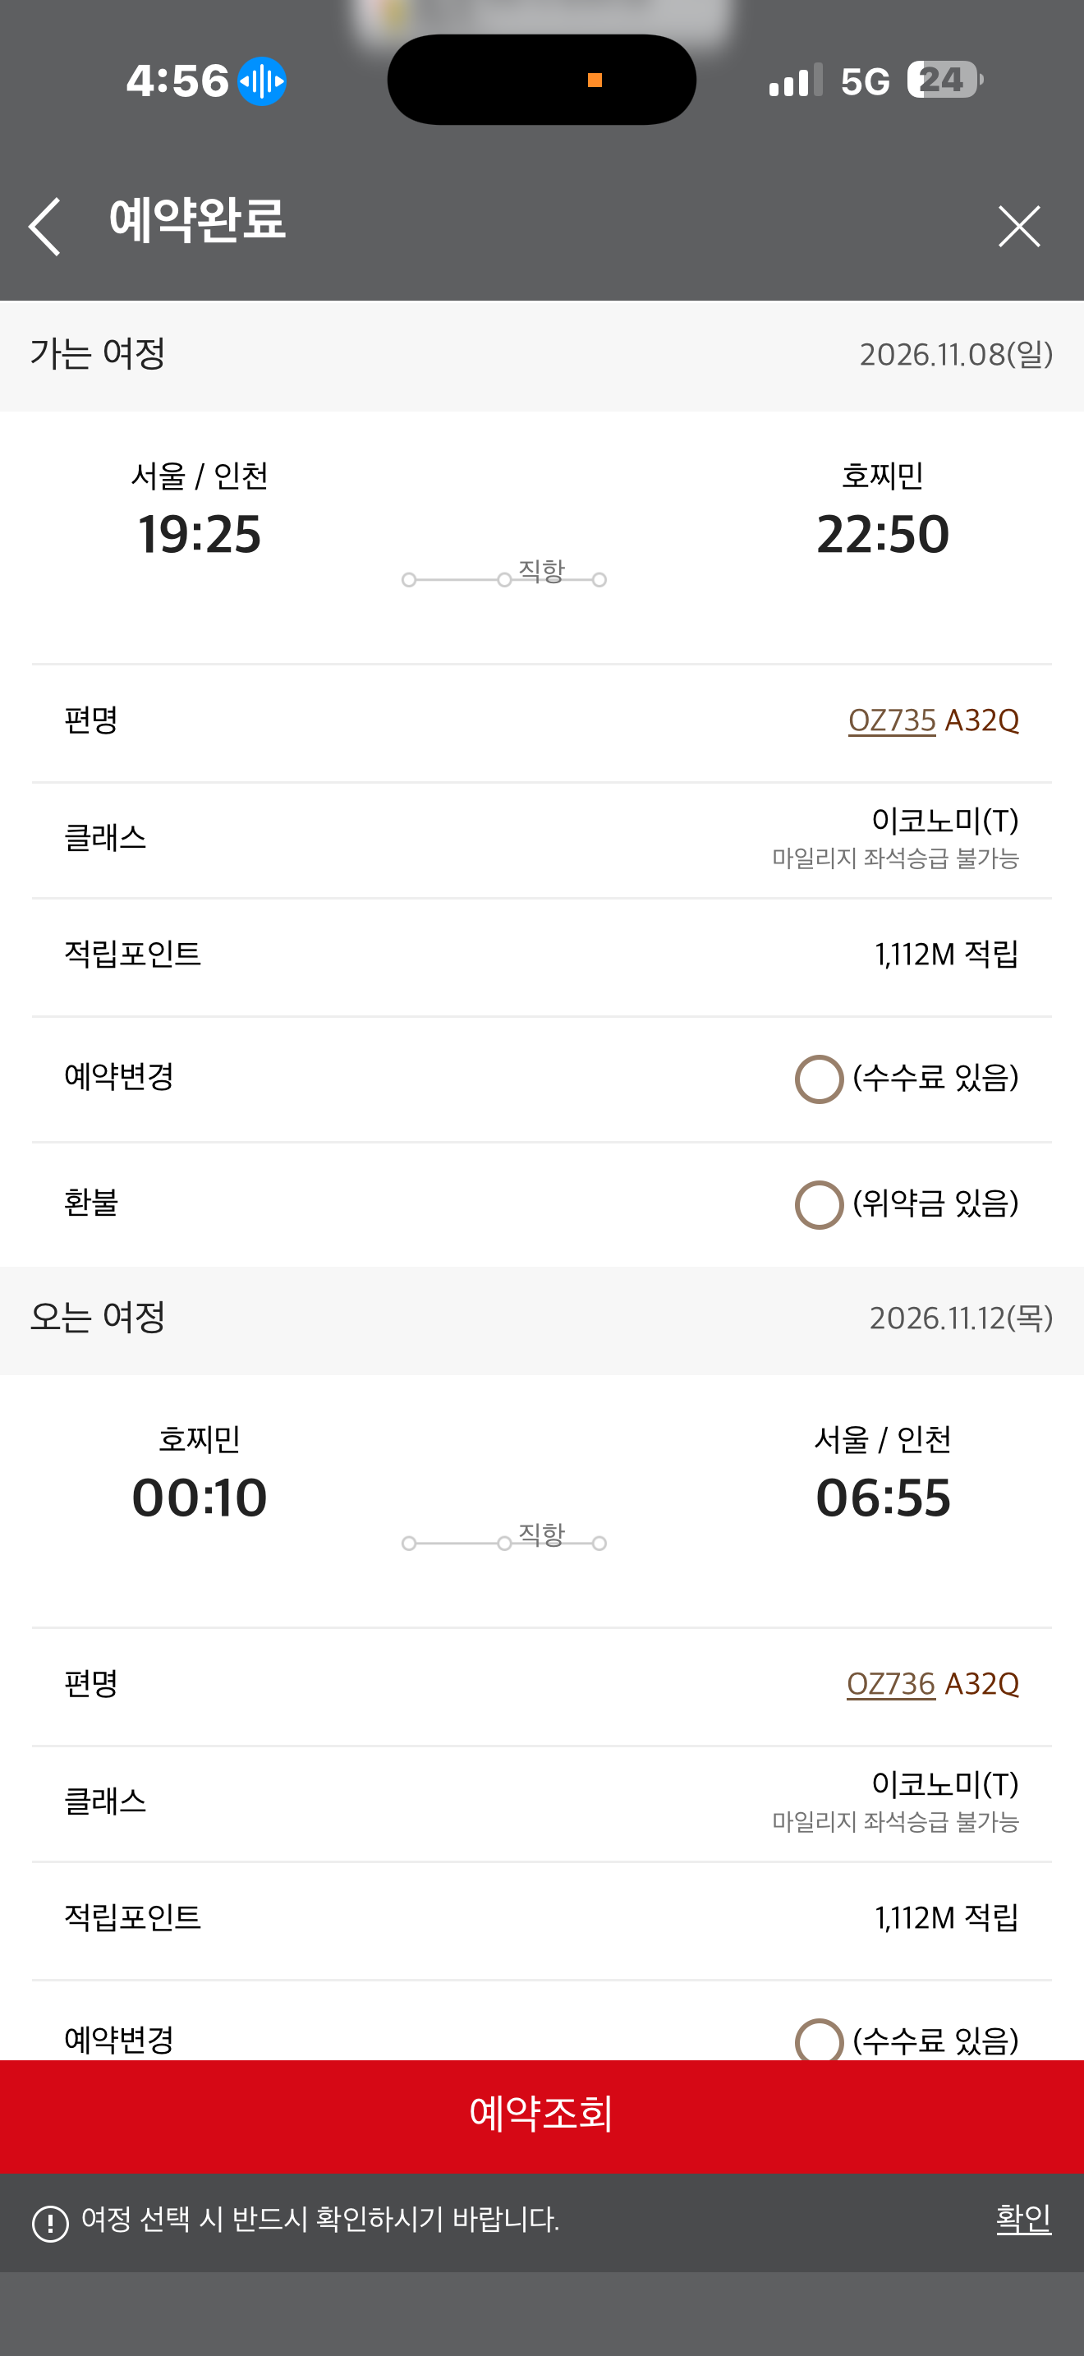Tap the back arrow beside 예약완료
The width and height of the screenshot is (1084, 2356).
45,226
